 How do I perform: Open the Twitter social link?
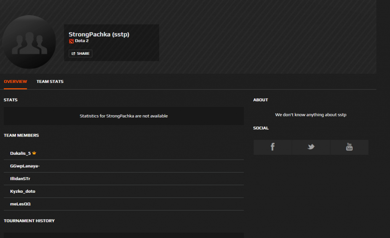(311, 147)
